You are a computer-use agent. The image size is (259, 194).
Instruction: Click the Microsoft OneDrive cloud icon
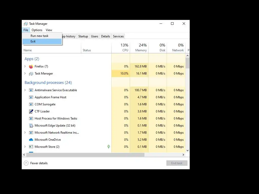31,140
